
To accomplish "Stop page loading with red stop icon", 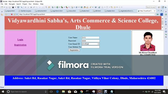I will pos(12,14).
